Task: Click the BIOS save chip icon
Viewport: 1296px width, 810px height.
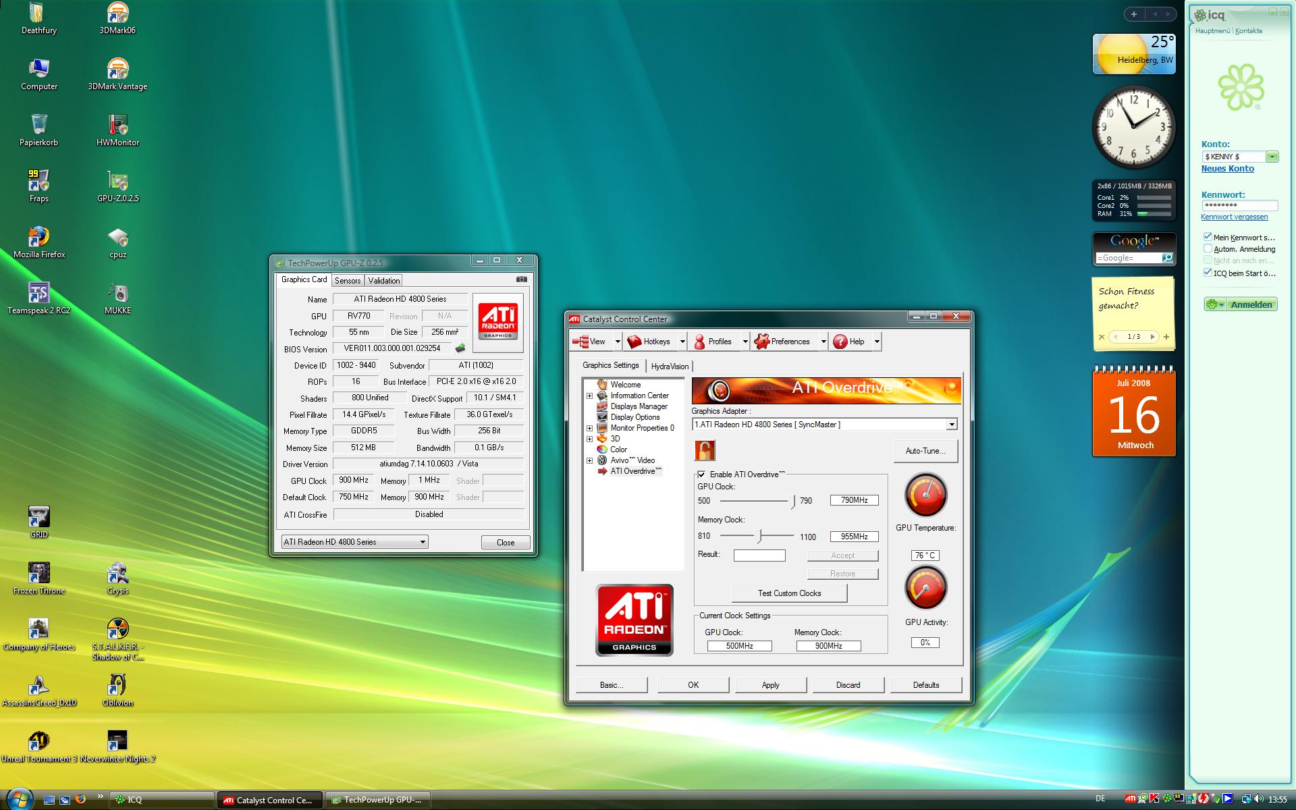Action: (x=460, y=348)
